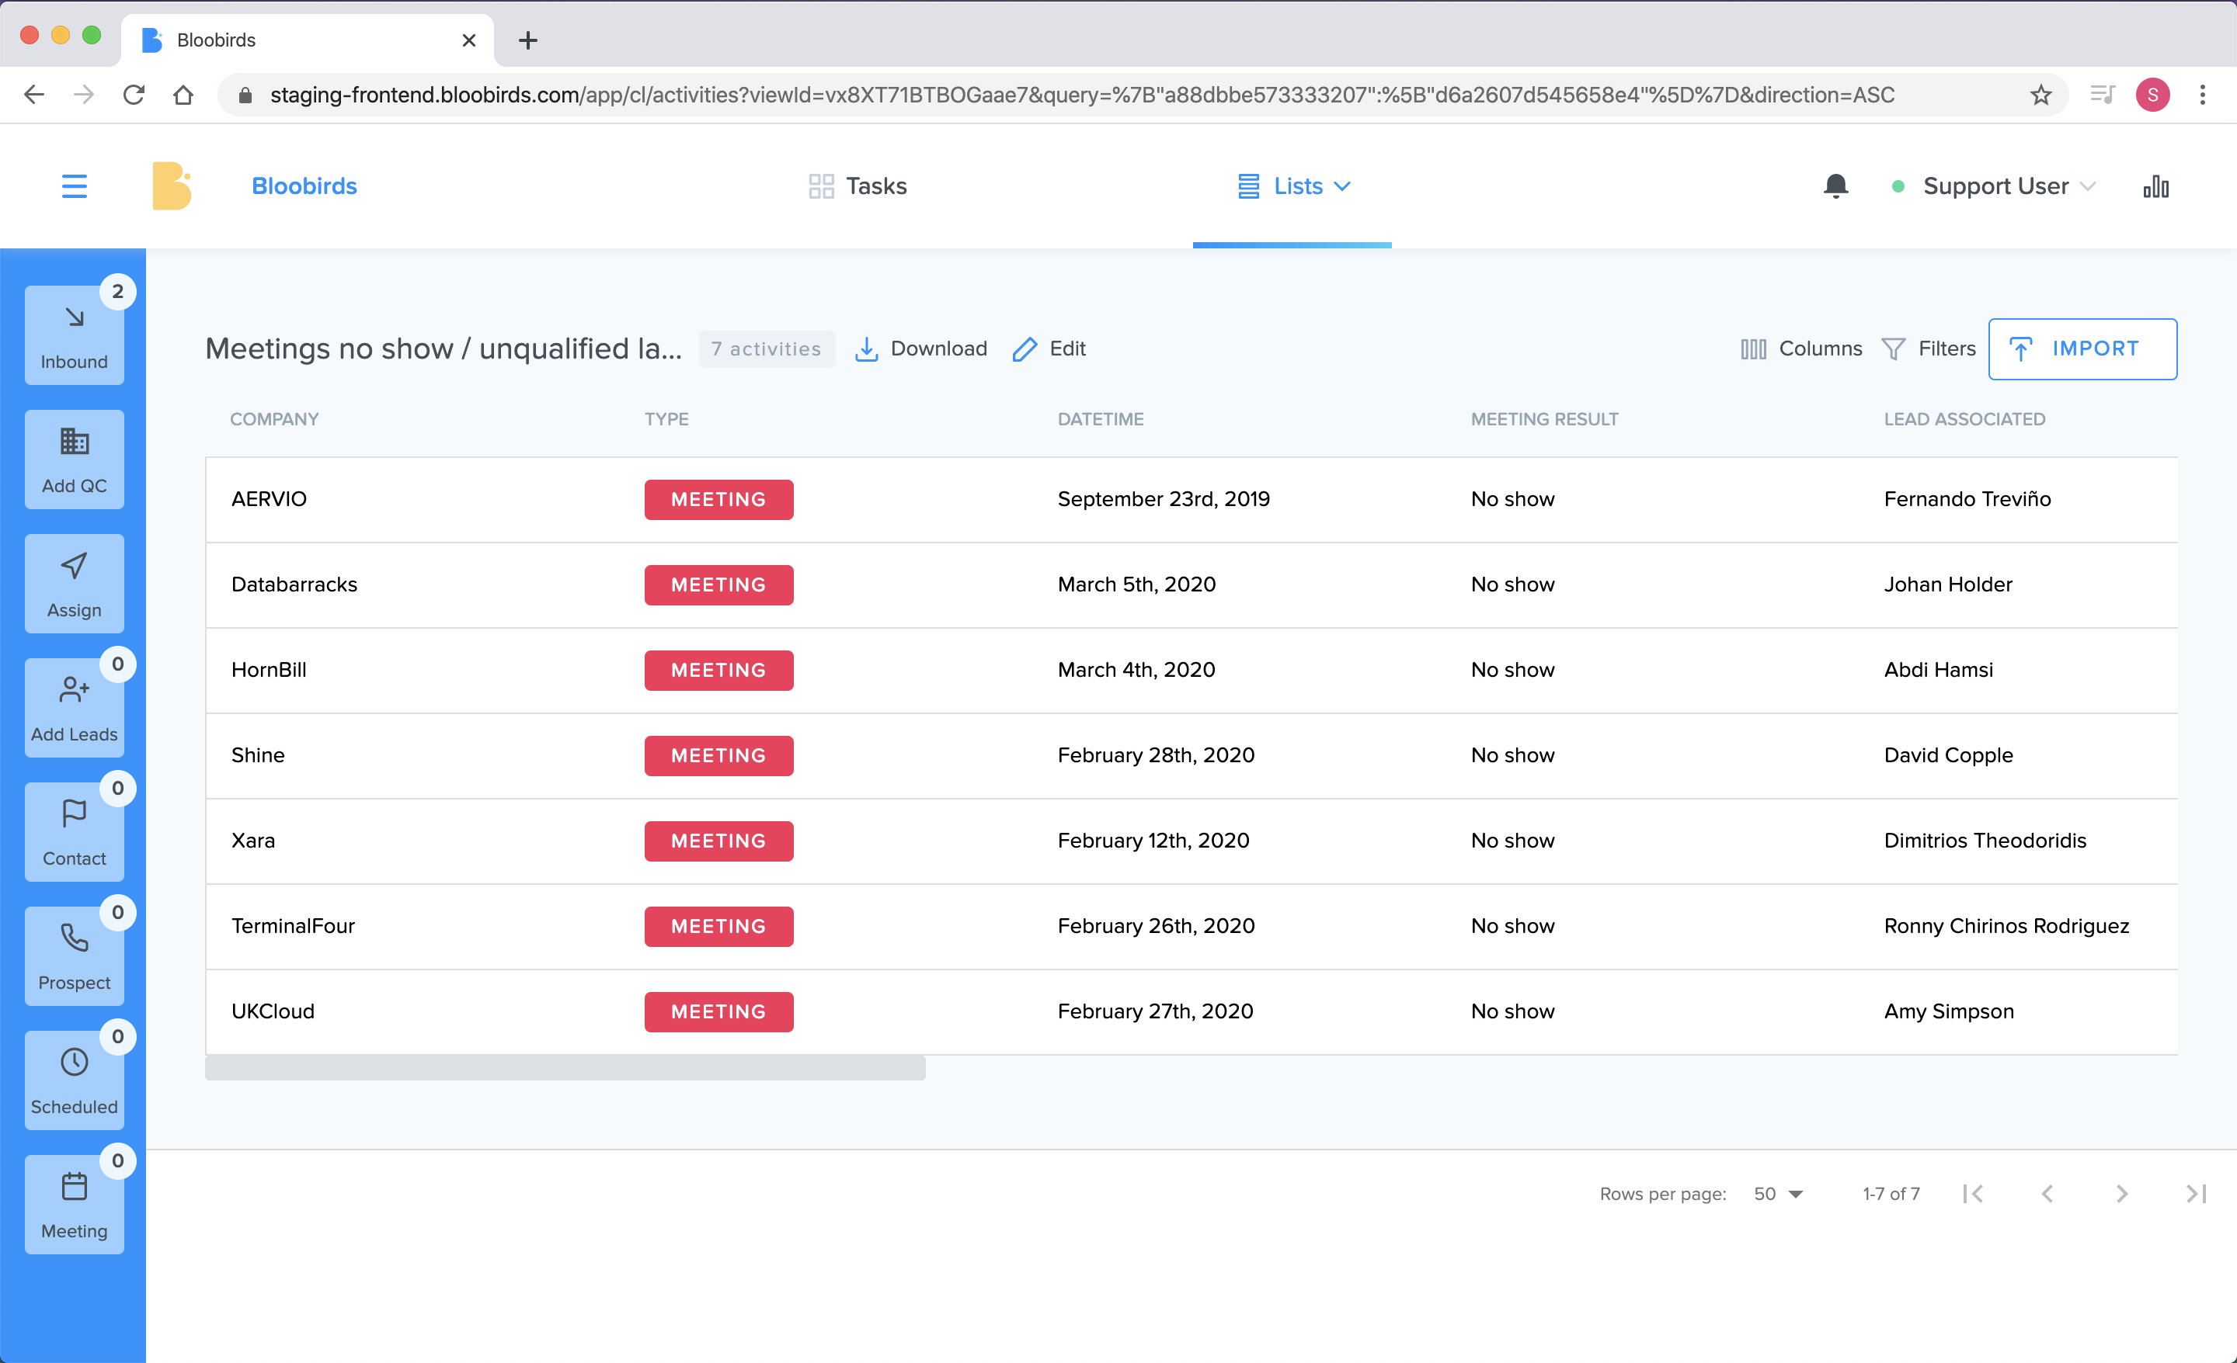Open the Add Leads sidebar tile
This screenshot has height=1363, width=2237.
75,708
